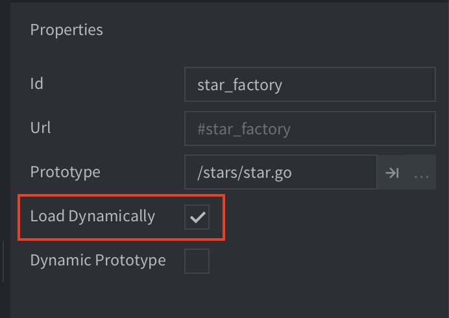
Task: Uncheck the Load Dynamically checkbox
Action: pyautogui.click(x=197, y=217)
